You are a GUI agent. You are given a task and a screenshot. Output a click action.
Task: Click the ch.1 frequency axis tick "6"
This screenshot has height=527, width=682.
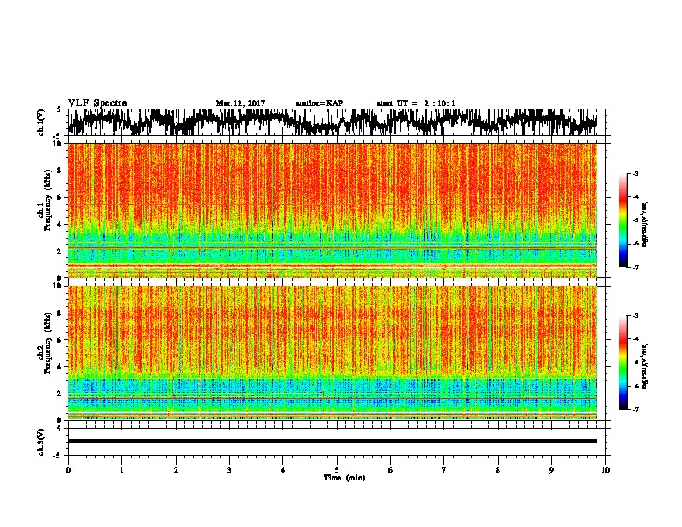pyautogui.click(x=60, y=197)
